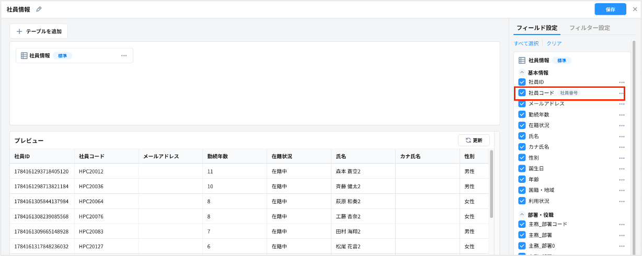
Task: Uncheck the 勤続年数 field checkbox
Action: 522,114
